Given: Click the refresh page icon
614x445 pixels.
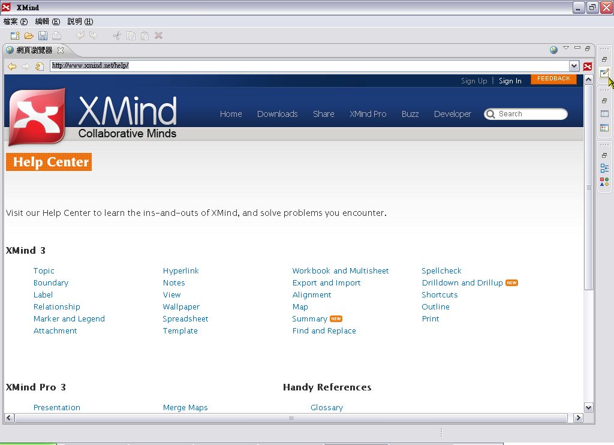Looking at the screenshot, I should tap(39, 66).
